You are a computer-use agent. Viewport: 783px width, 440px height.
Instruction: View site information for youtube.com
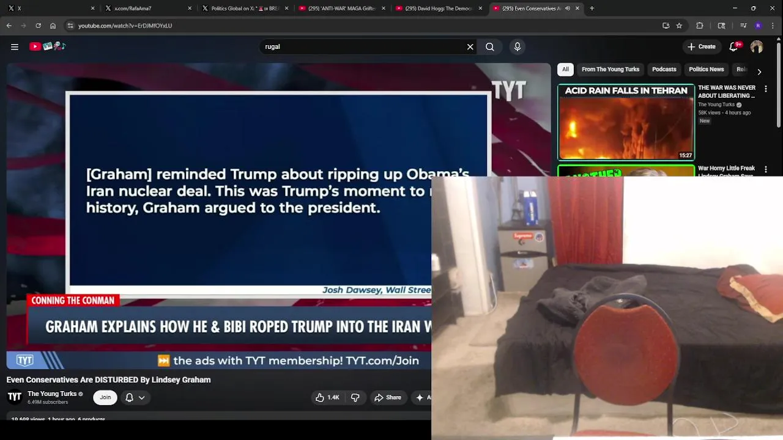(70, 26)
